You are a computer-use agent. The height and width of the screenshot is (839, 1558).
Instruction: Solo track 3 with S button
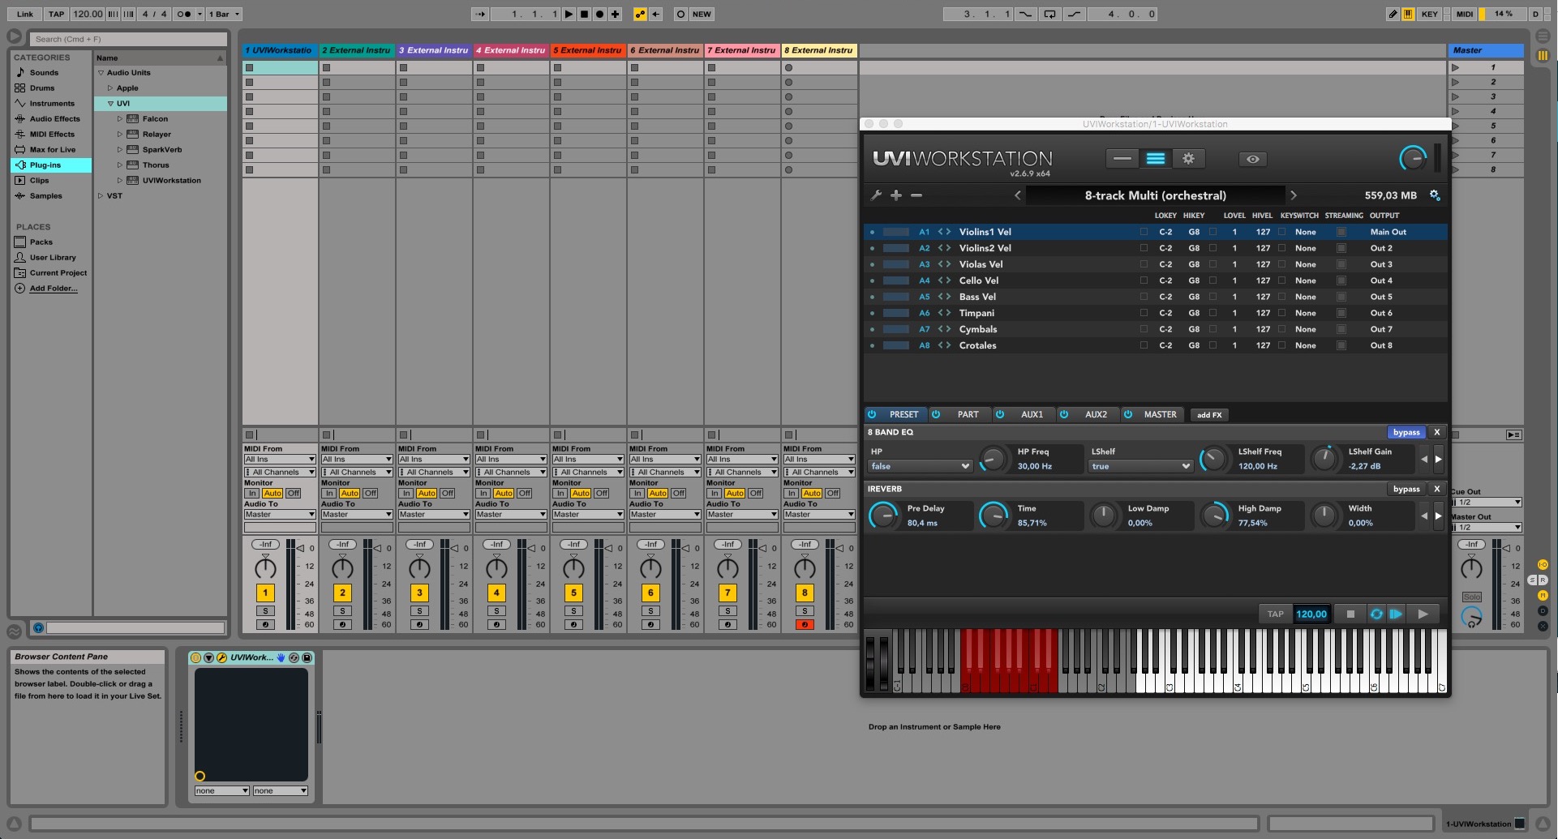pyautogui.click(x=419, y=610)
